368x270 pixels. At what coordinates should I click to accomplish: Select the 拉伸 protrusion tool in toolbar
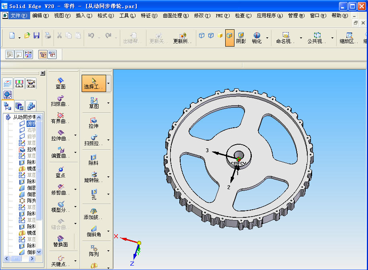(x=94, y=123)
